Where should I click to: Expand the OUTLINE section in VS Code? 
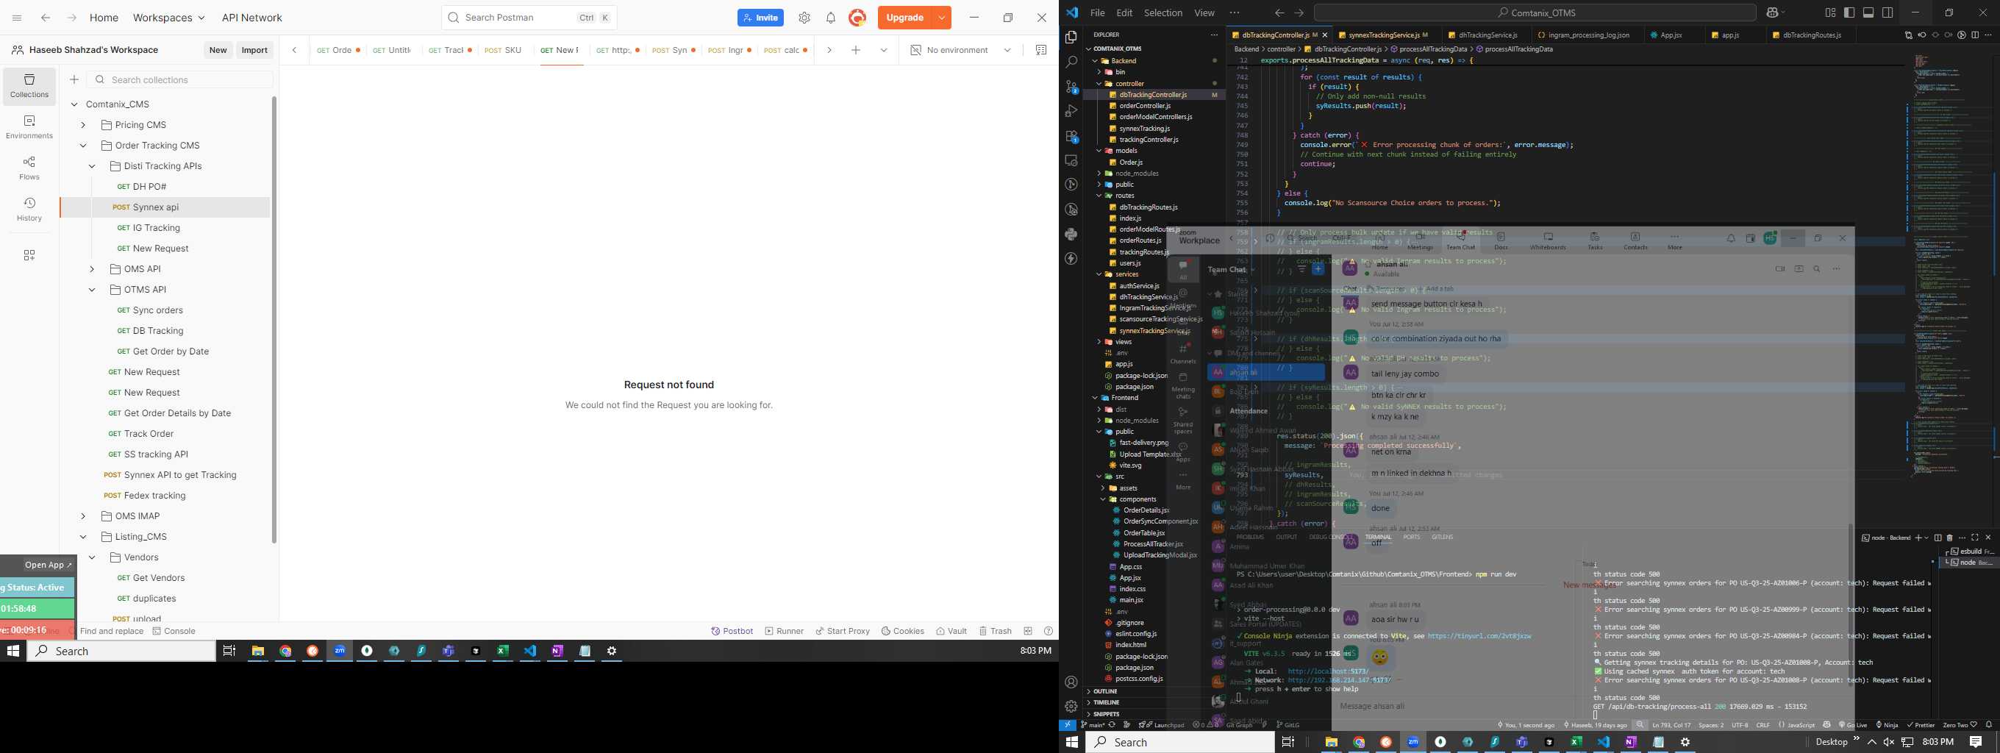[1106, 691]
